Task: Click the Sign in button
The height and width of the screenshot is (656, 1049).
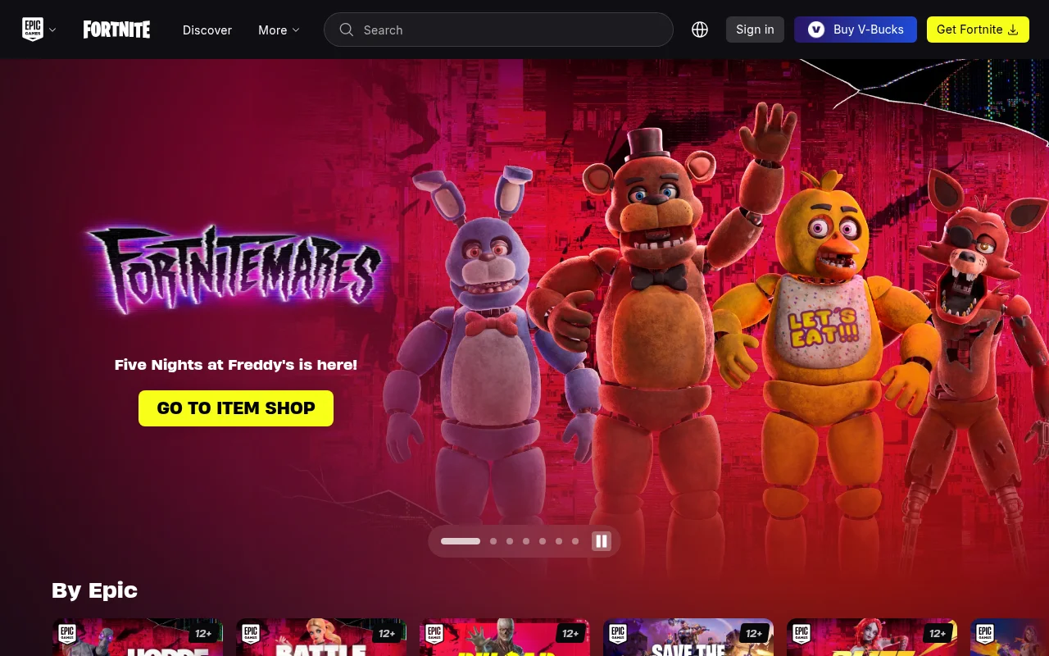Action: point(755,30)
